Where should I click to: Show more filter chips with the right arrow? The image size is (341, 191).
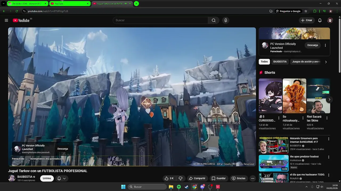326,62
